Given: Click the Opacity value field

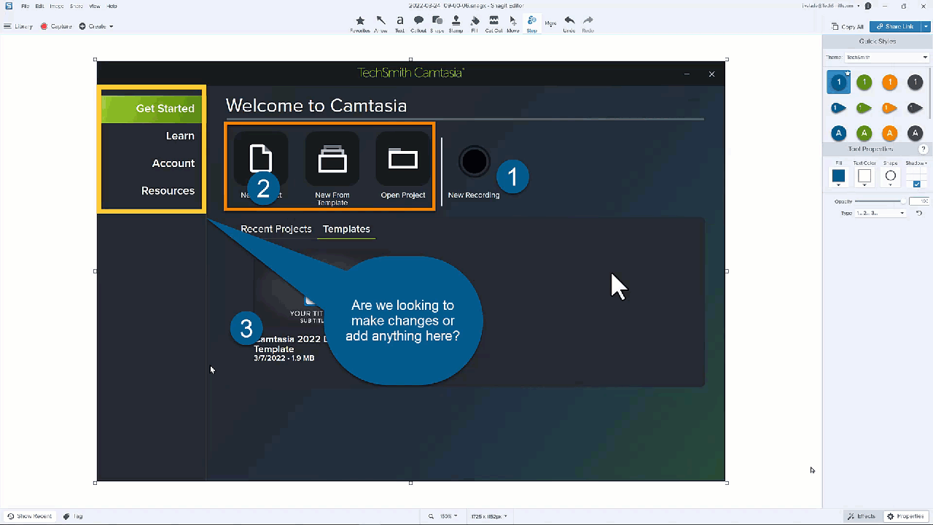Looking at the screenshot, I should pos(919,201).
